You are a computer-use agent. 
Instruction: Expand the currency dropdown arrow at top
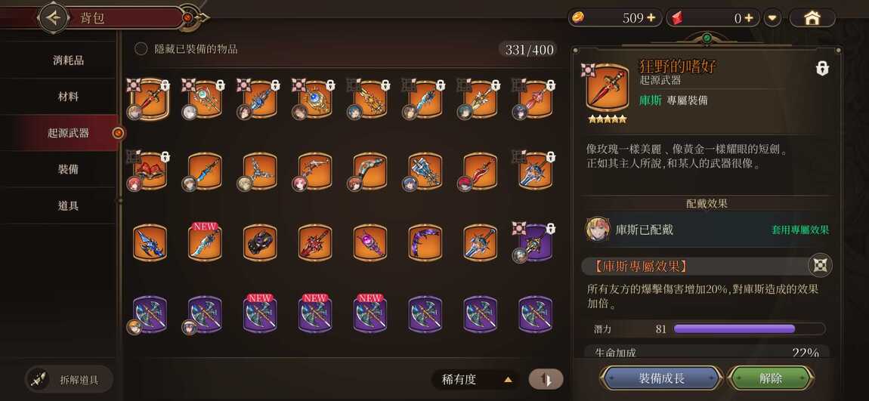[772, 17]
